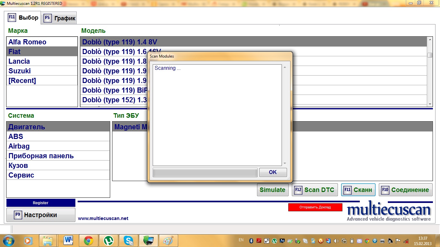Click the red Отправить Доклад button
This screenshot has width=440, height=247.
pos(315,207)
